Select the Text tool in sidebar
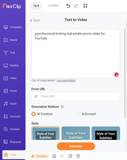Image resolution: width=127 pixels, height=160 pixels. pos(9,53)
